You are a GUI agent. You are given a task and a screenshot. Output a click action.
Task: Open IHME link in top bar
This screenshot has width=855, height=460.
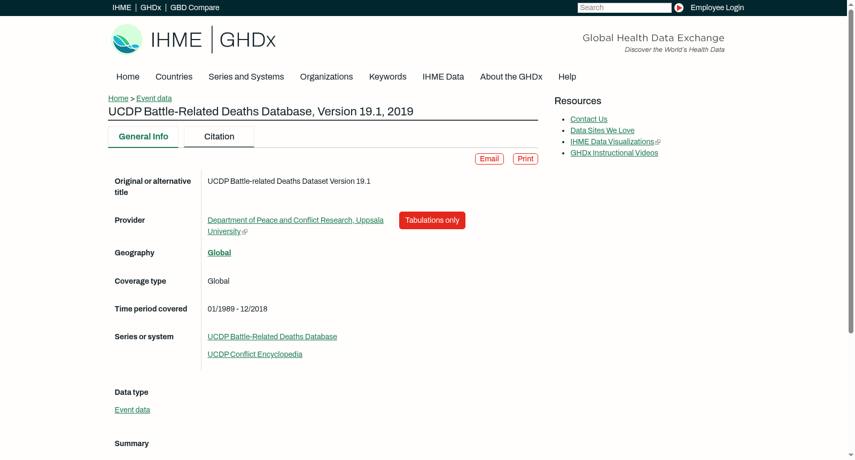pyautogui.click(x=122, y=7)
